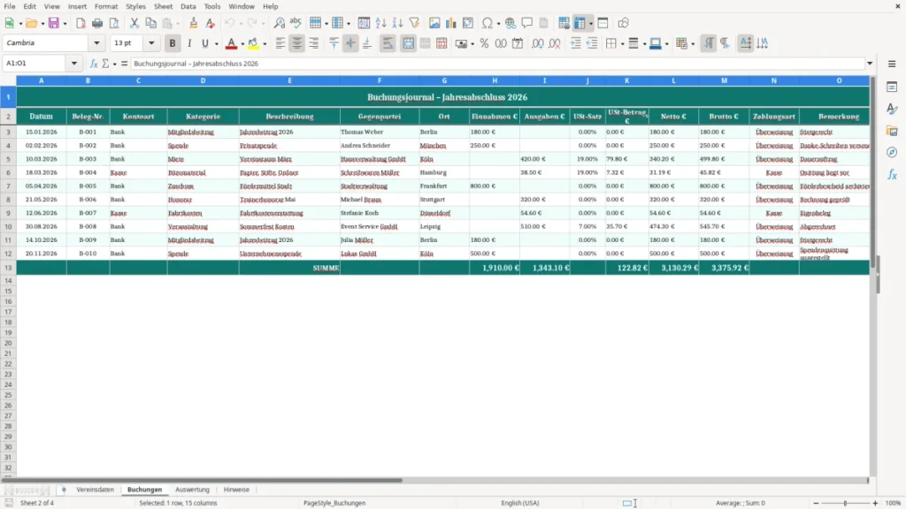Open sidebar Functions fx icon

tap(892, 174)
